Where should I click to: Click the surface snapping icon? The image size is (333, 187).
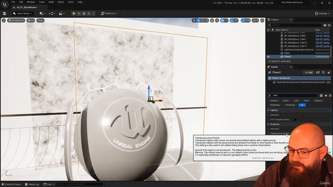click(x=217, y=20)
